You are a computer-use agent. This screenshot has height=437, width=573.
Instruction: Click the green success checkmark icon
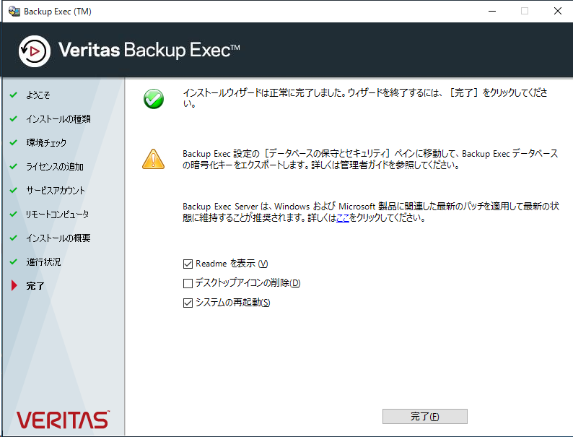(x=154, y=99)
